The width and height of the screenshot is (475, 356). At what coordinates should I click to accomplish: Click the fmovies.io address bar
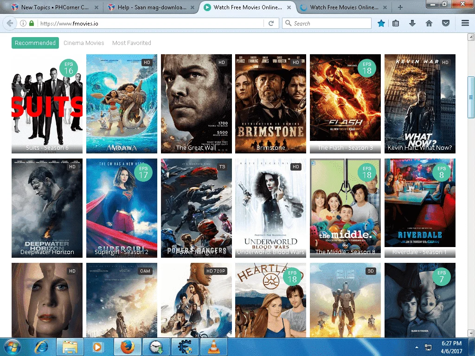point(150,23)
